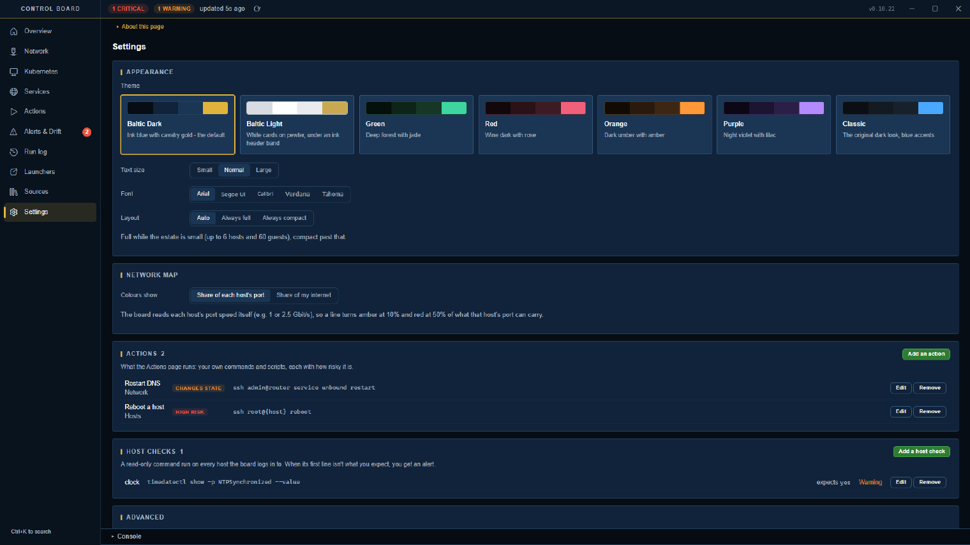
Task: Open the Kubernetes sidebar icon
Action: click(13, 72)
